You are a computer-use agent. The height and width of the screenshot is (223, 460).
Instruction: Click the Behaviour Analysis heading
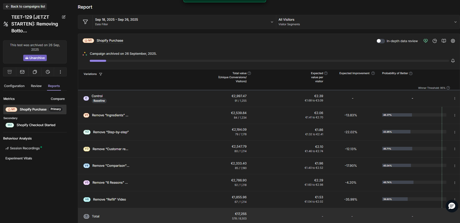(x=17, y=138)
